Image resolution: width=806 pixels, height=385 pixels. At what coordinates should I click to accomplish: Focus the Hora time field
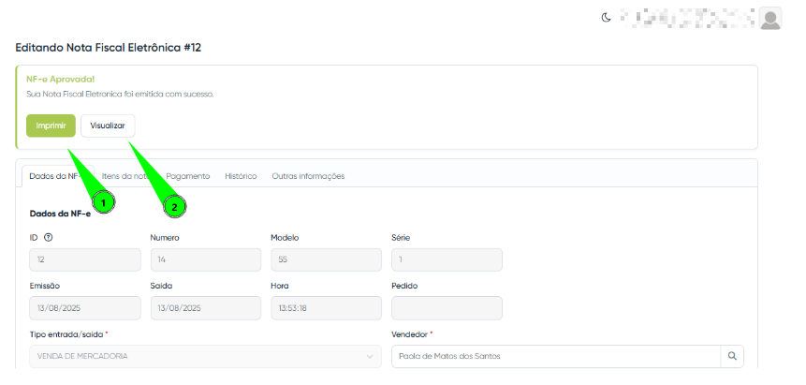coord(326,308)
